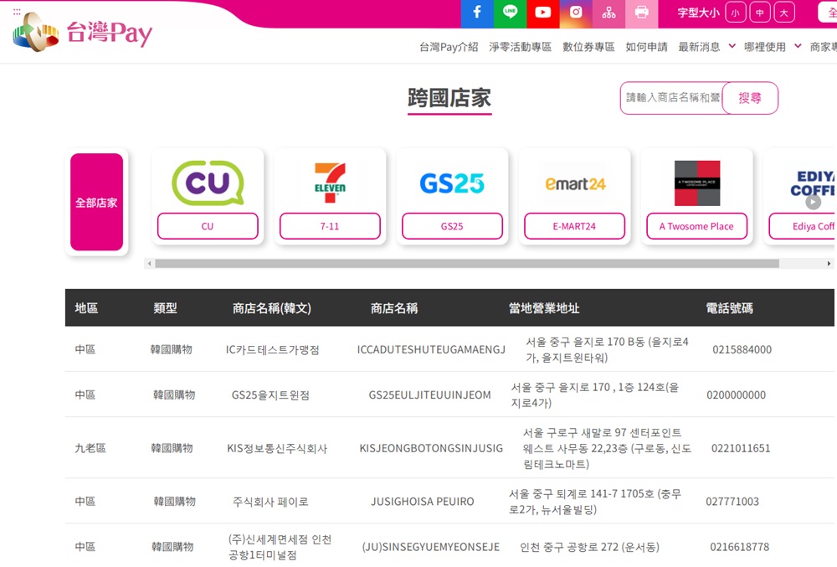Click the 台灣Pay logo
Image resolution: width=837 pixels, height=567 pixels.
click(83, 32)
